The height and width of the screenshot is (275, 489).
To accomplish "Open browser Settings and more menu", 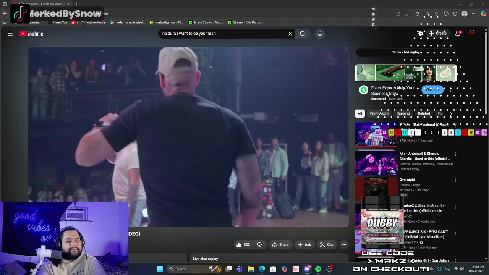I will [474, 14].
